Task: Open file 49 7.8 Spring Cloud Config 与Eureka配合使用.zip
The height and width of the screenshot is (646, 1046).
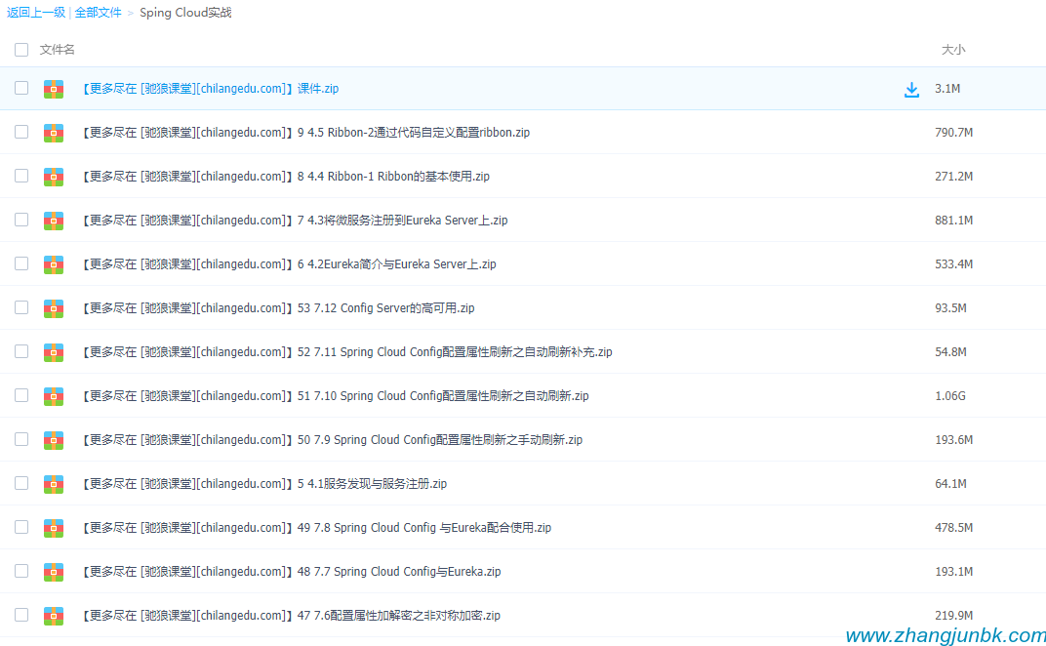Action: pyautogui.click(x=316, y=528)
